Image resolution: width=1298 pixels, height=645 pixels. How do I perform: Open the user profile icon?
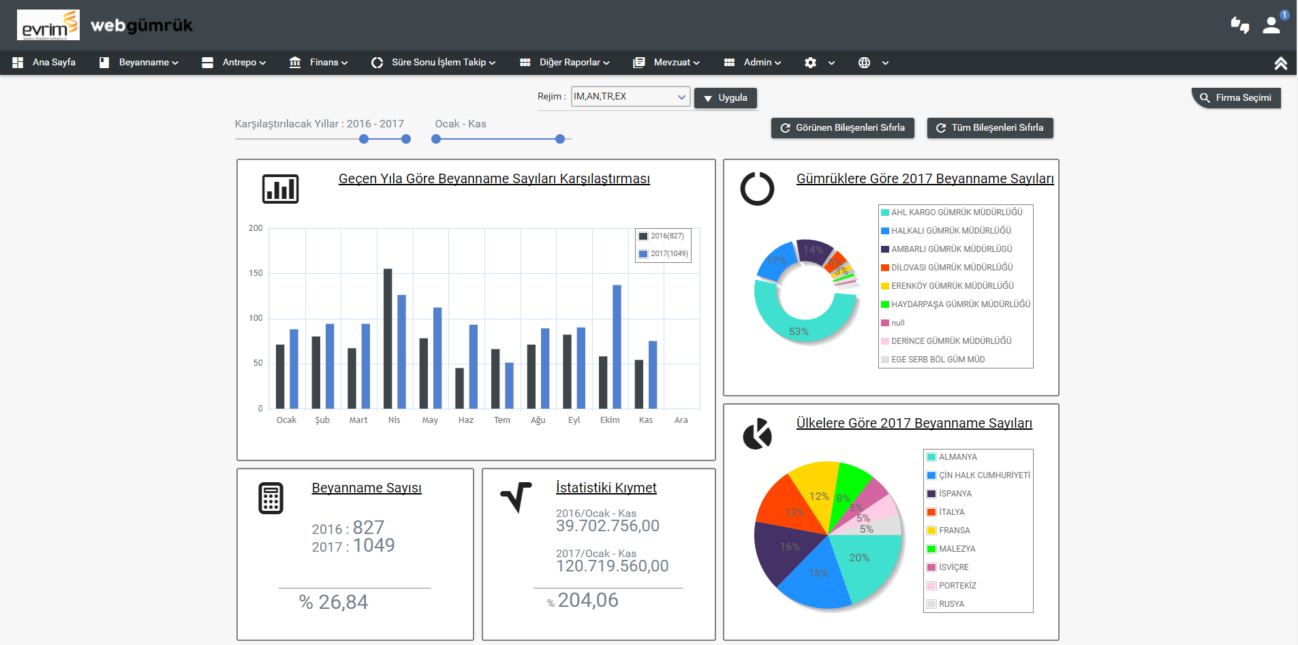point(1271,26)
